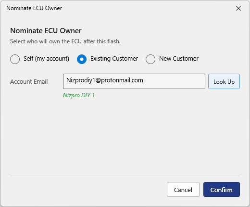The width and height of the screenshot is (250, 207).
Task: Close the Nominate ECU Owner dialog
Action: 238,8
